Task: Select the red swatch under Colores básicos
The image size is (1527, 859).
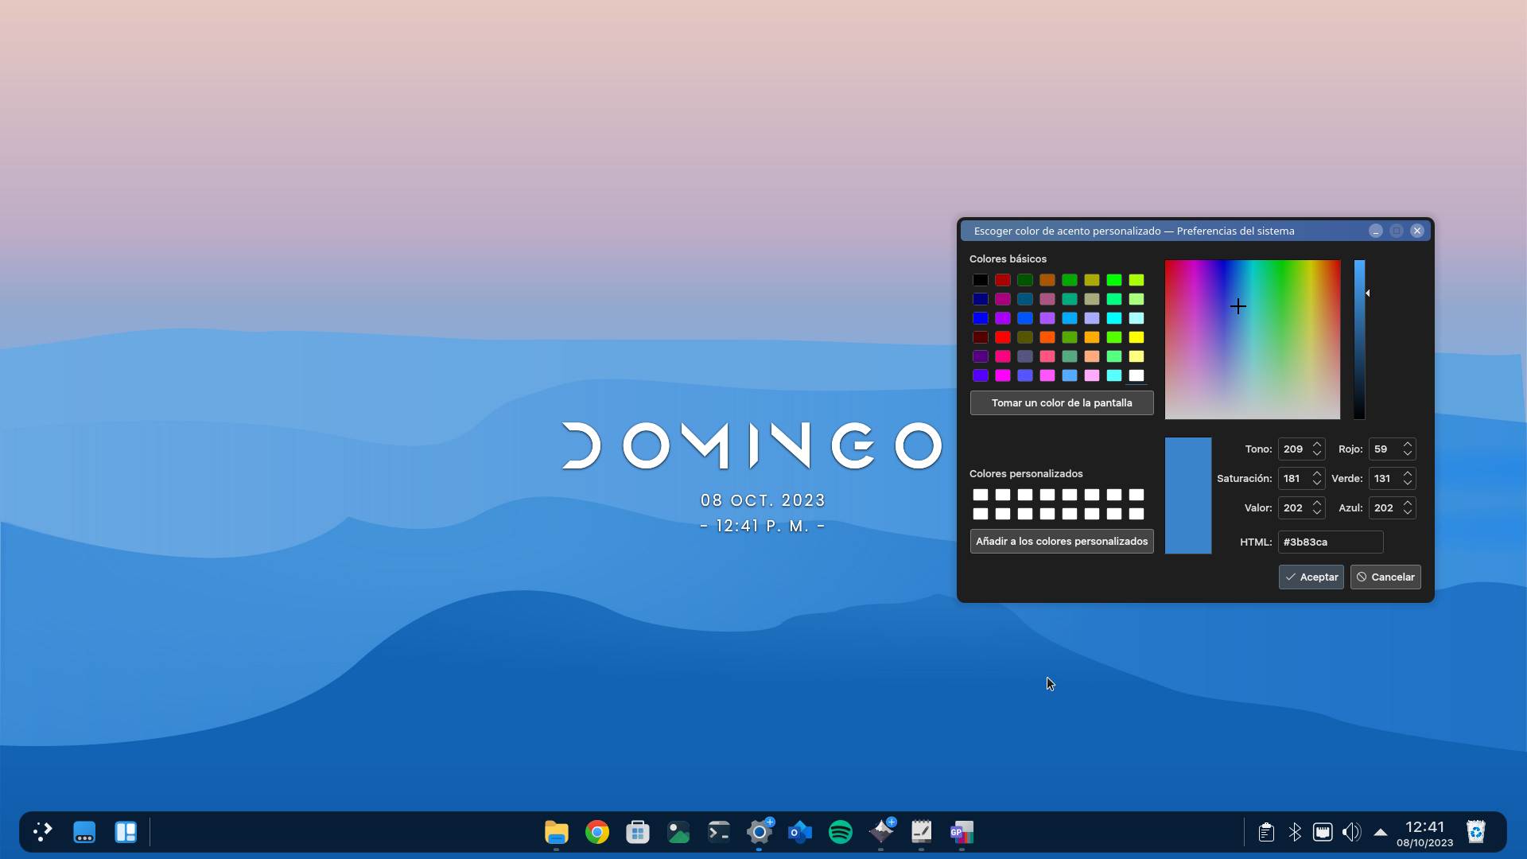Action: click(x=1003, y=280)
